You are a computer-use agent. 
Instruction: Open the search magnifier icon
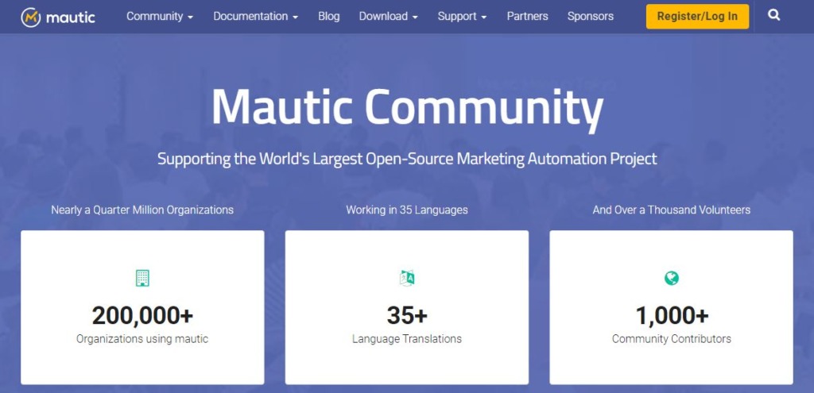pos(774,16)
